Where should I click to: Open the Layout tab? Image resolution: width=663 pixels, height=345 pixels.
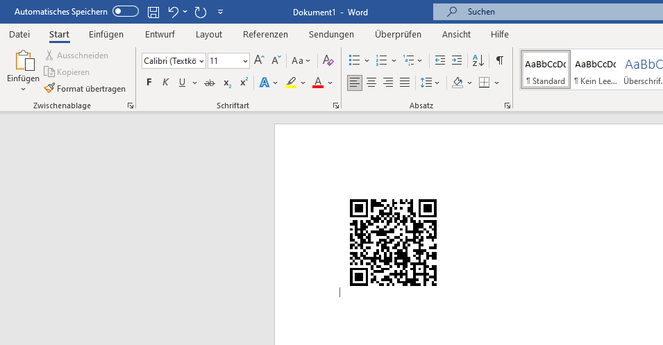point(209,35)
